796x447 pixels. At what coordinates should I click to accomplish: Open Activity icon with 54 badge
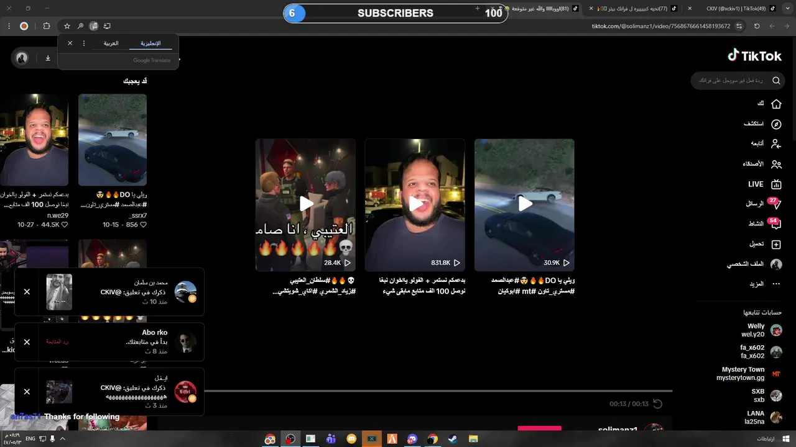[x=775, y=223]
